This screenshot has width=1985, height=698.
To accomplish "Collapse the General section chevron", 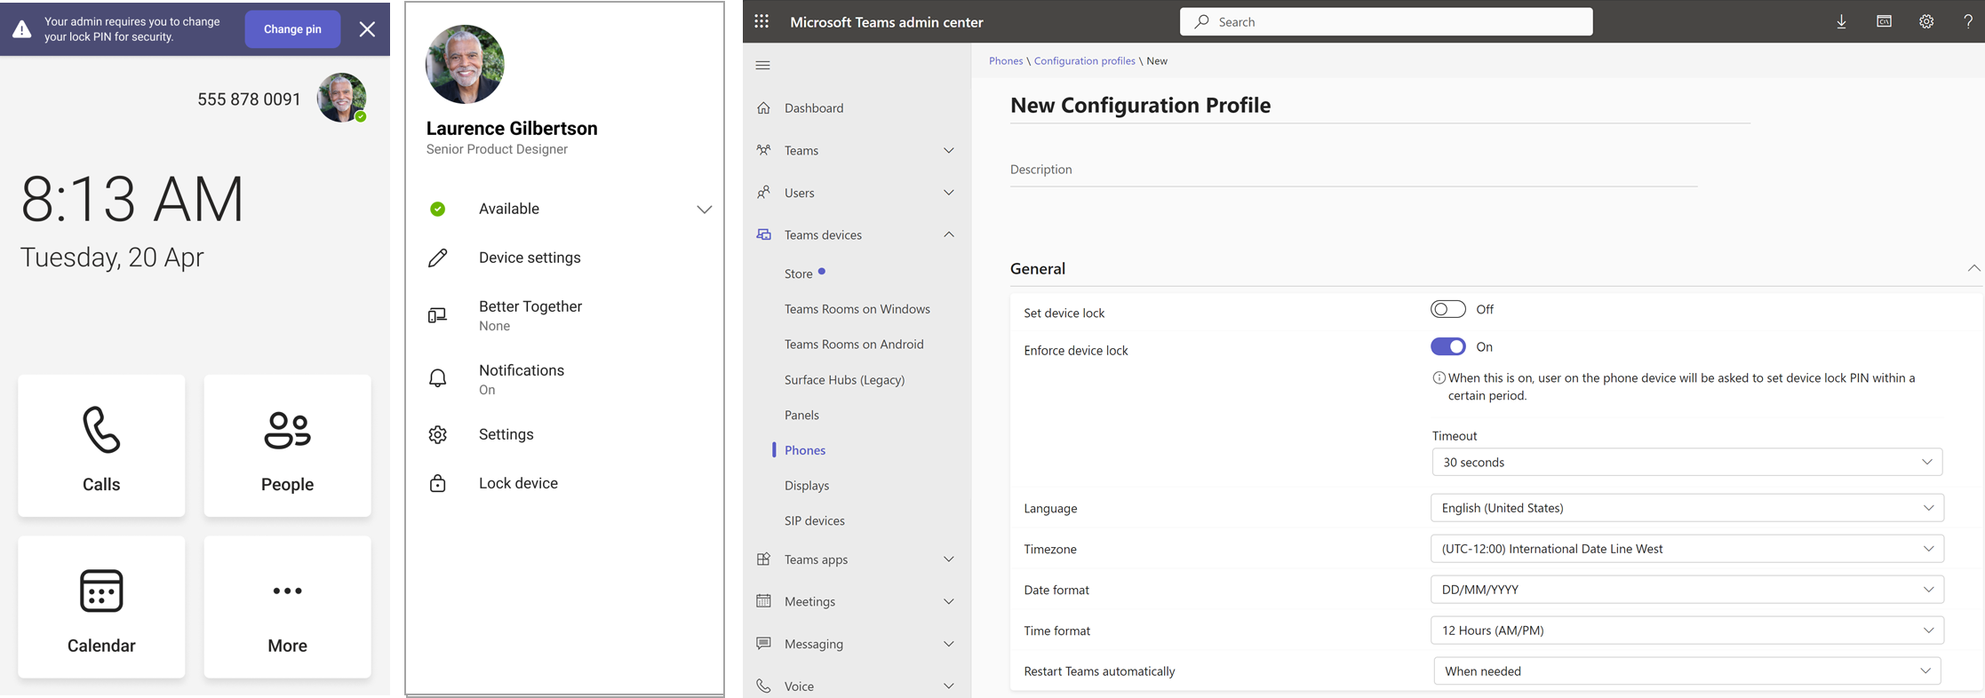I will (x=1973, y=268).
